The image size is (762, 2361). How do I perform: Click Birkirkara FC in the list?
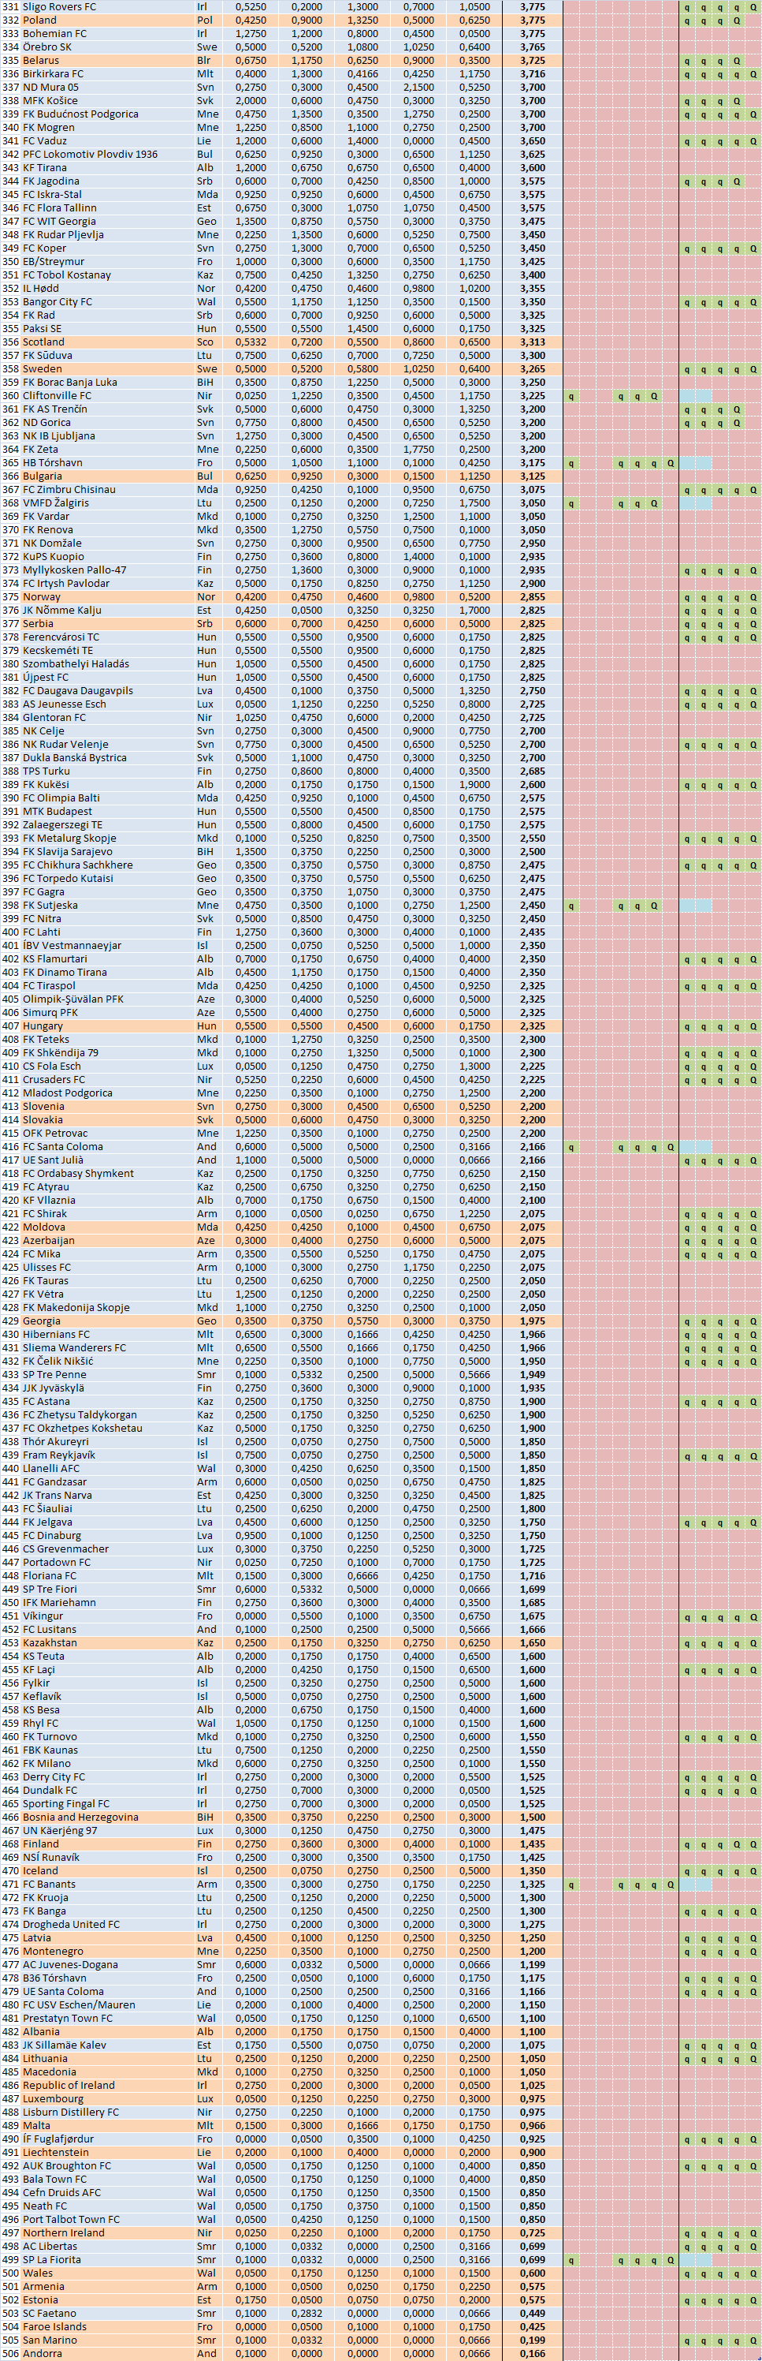tap(53, 73)
